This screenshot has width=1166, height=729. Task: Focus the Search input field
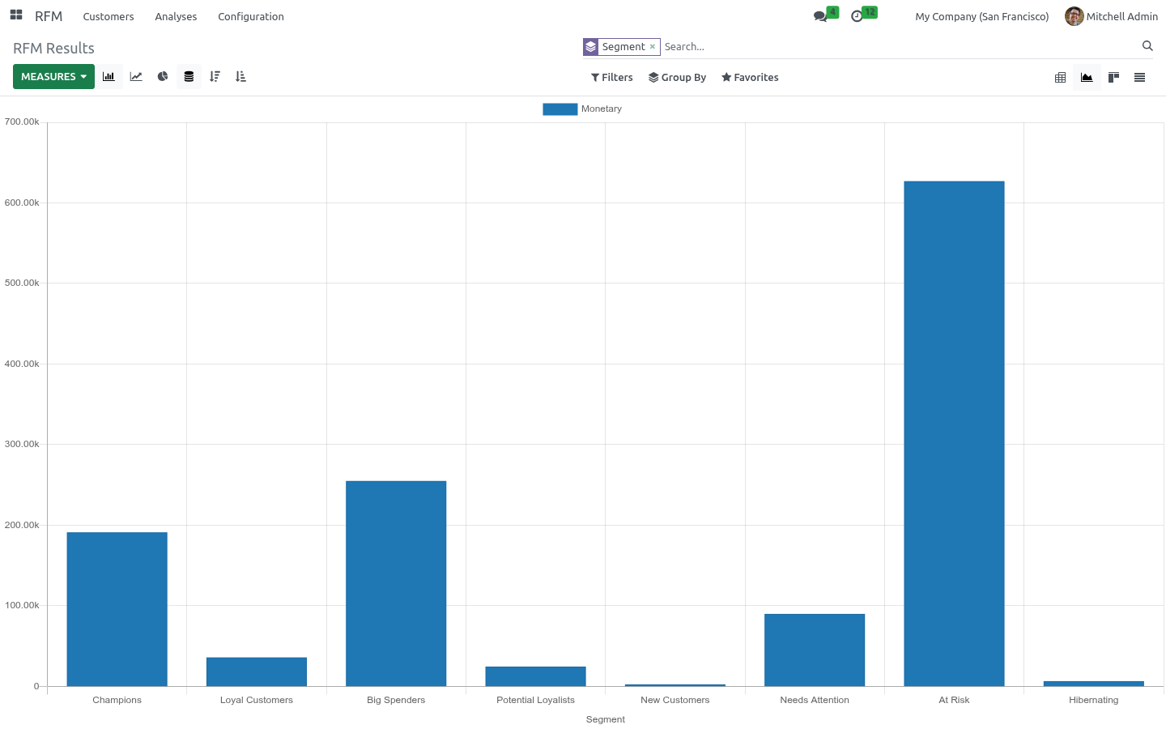(899, 47)
